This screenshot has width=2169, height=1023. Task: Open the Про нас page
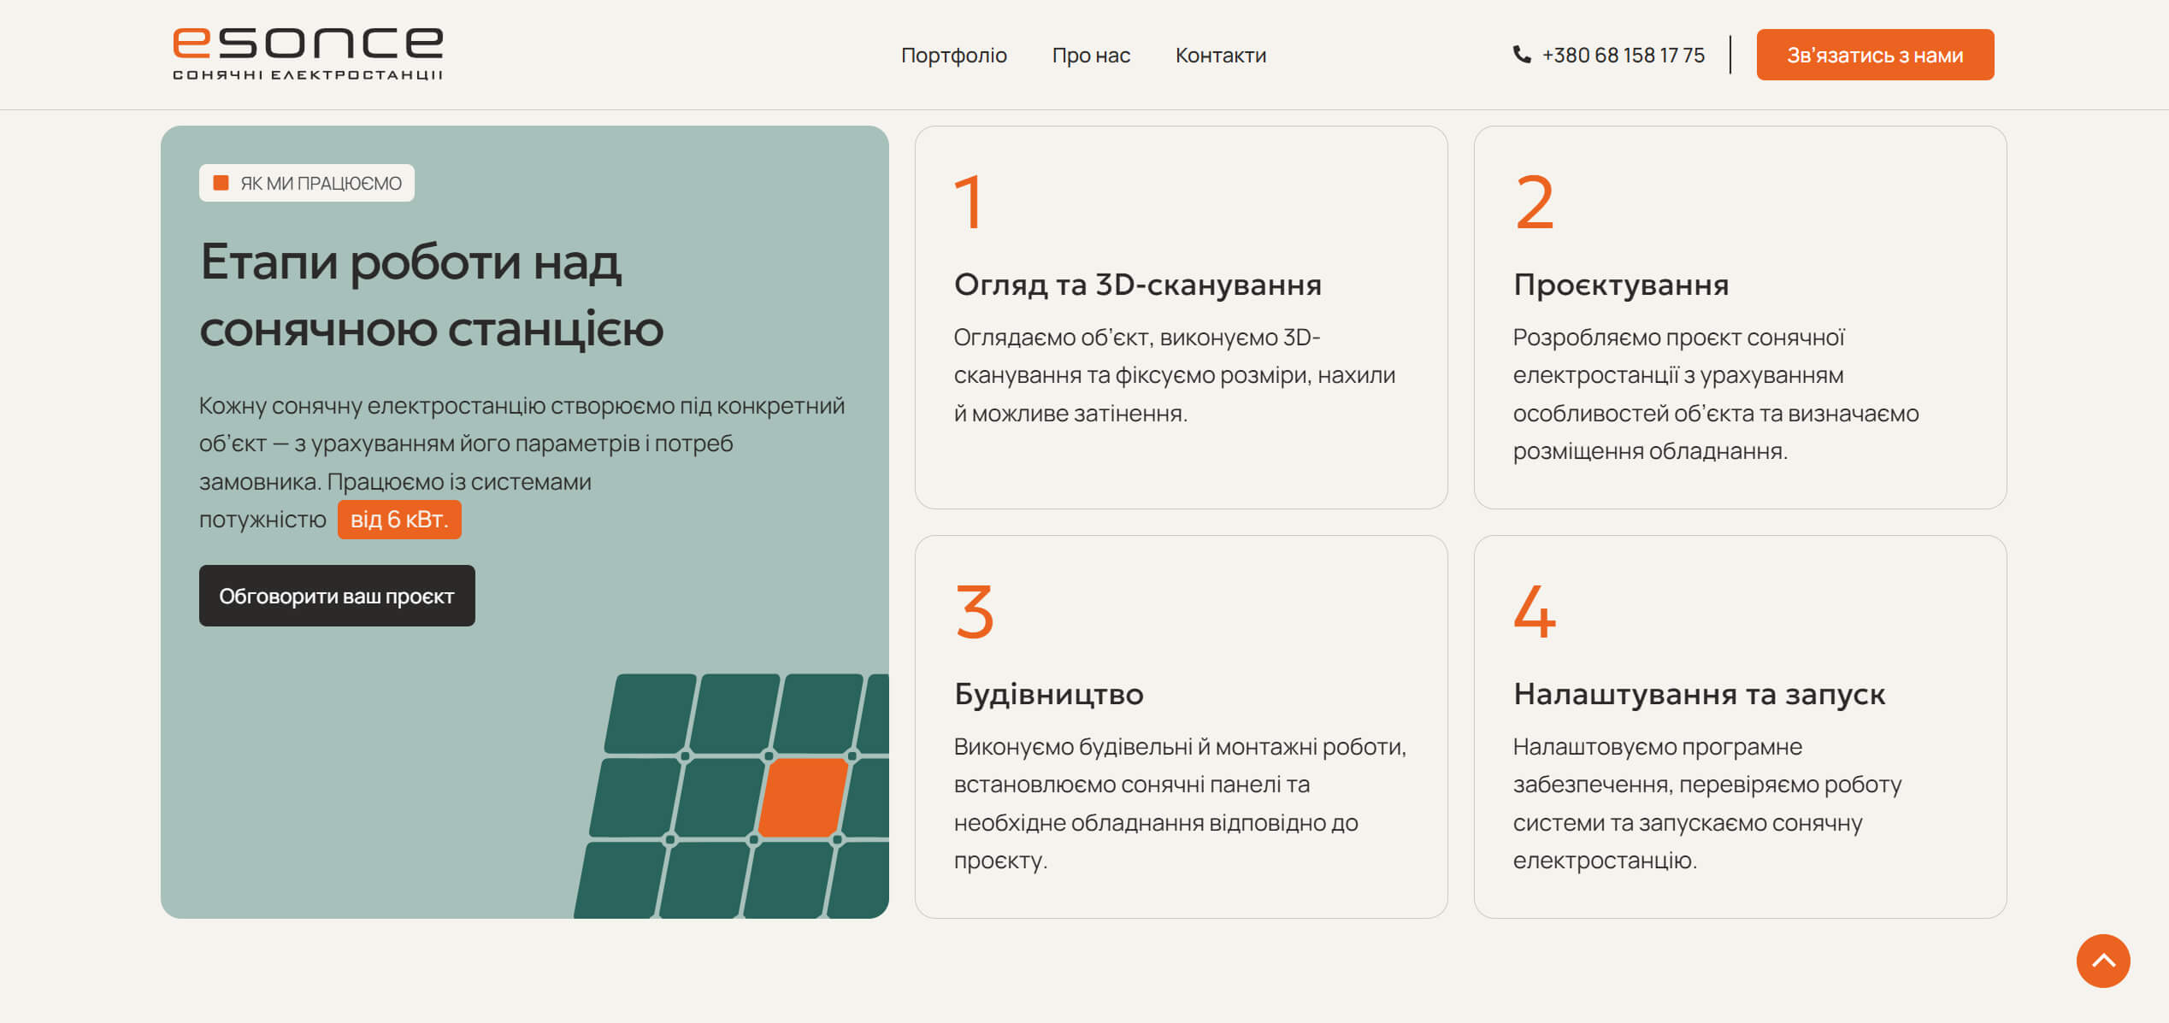point(1091,56)
